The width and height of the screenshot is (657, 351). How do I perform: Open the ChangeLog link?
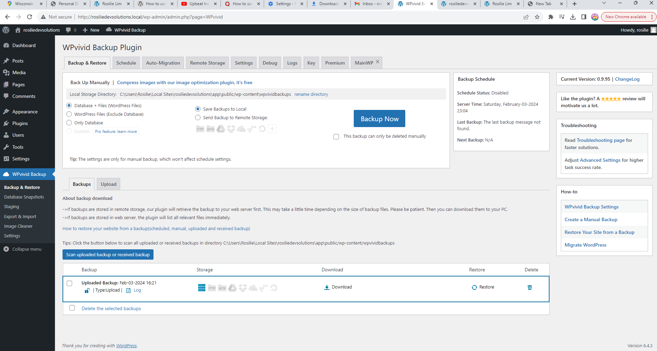point(627,79)
